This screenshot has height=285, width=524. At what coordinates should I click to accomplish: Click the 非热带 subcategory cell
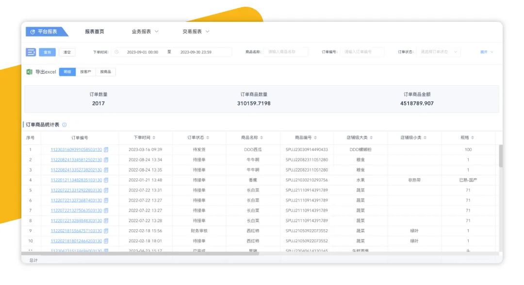tap(414, 180)
